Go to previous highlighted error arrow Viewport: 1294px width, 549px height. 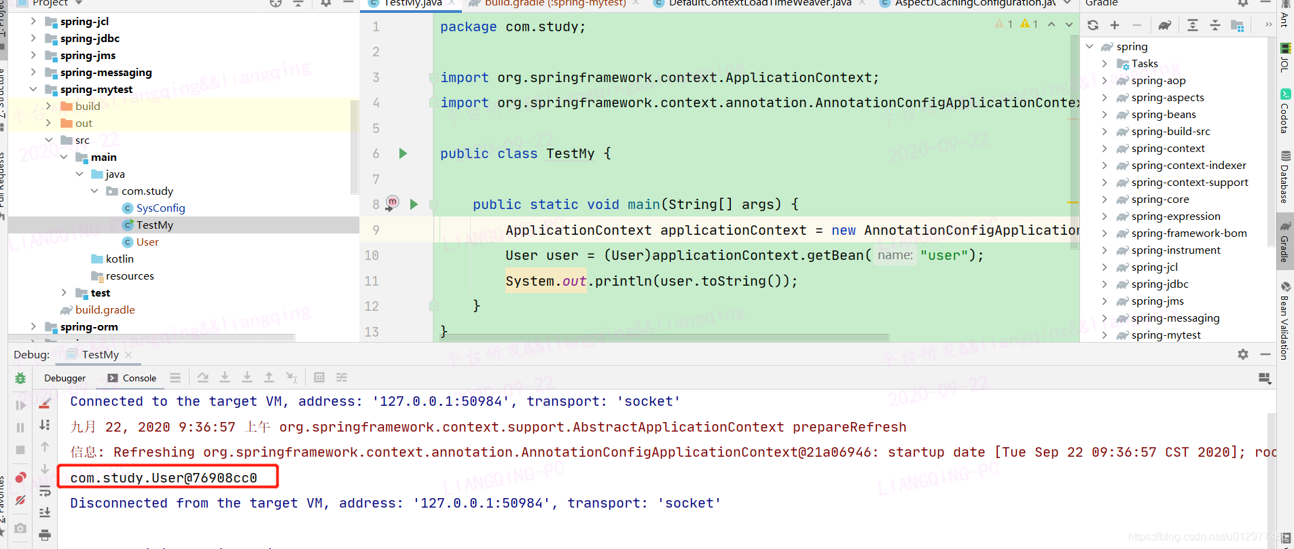(x=1052, y=24)
